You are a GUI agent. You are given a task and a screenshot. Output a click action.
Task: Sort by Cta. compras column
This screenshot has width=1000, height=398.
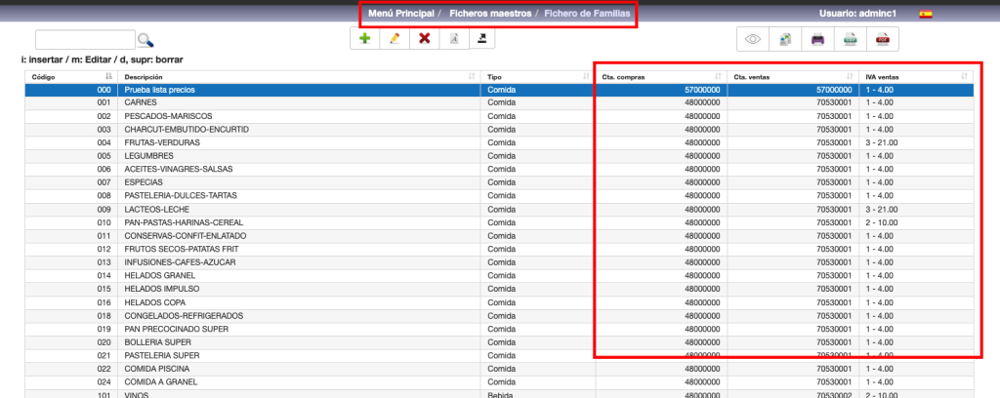coord(659,76)
